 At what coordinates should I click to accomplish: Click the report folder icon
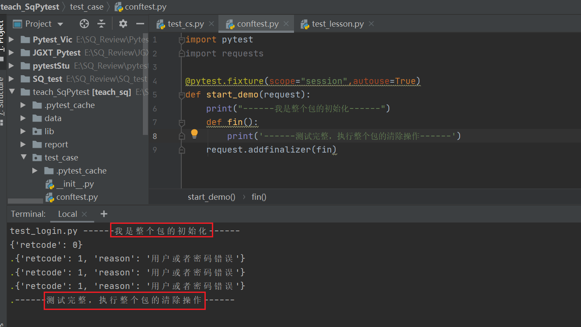pyautogui.click(x=37, y=145)
